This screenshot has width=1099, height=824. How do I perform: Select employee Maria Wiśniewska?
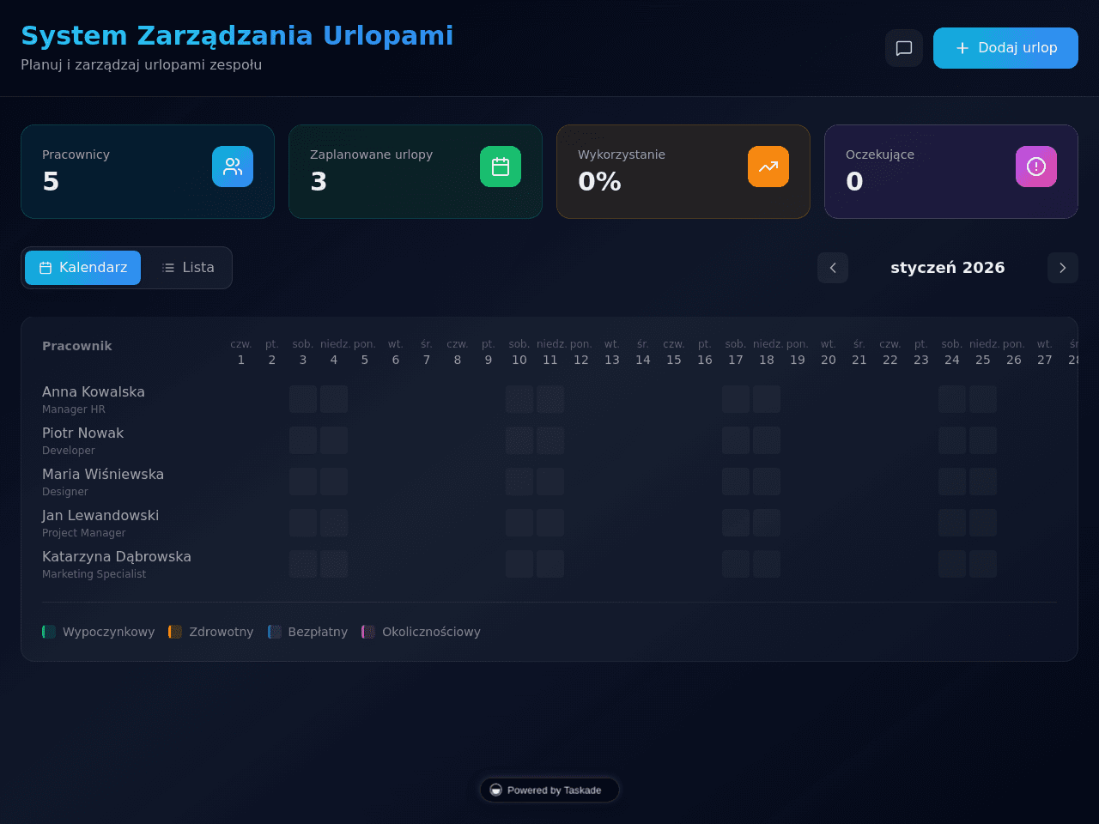coord(103,475)
